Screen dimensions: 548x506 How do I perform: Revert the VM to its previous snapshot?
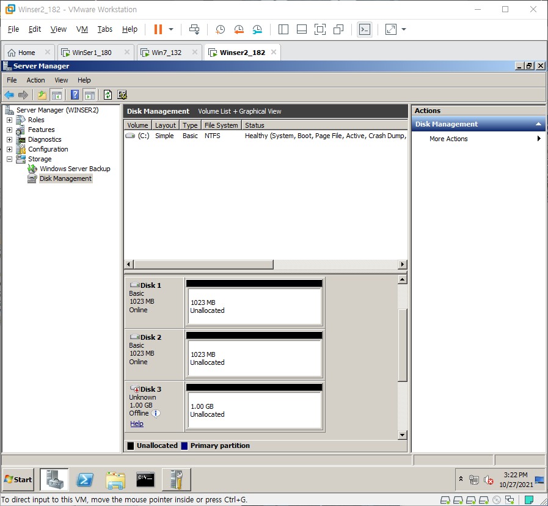[239, 29]
